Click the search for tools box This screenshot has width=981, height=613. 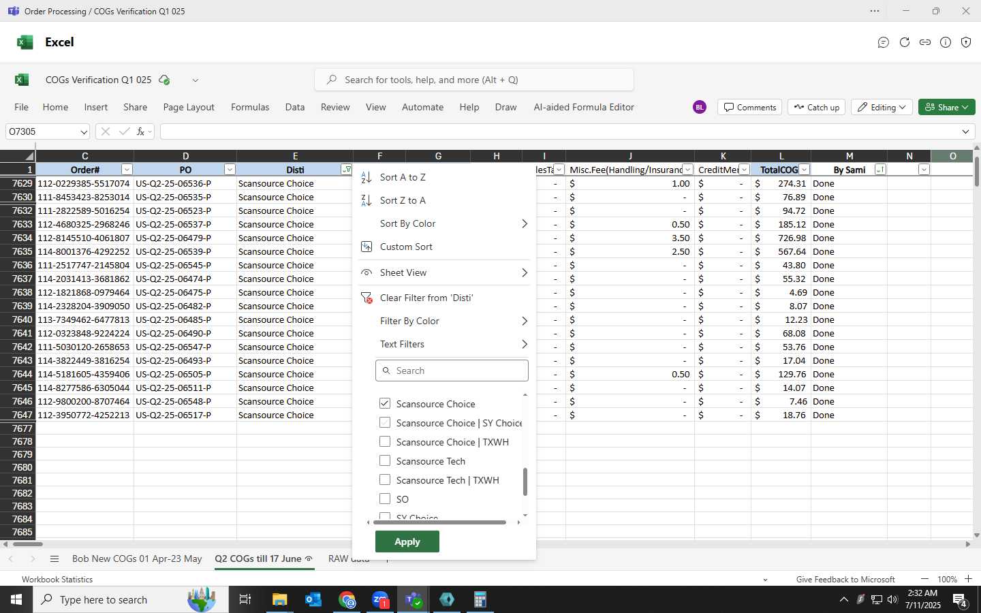coord(474,80)
